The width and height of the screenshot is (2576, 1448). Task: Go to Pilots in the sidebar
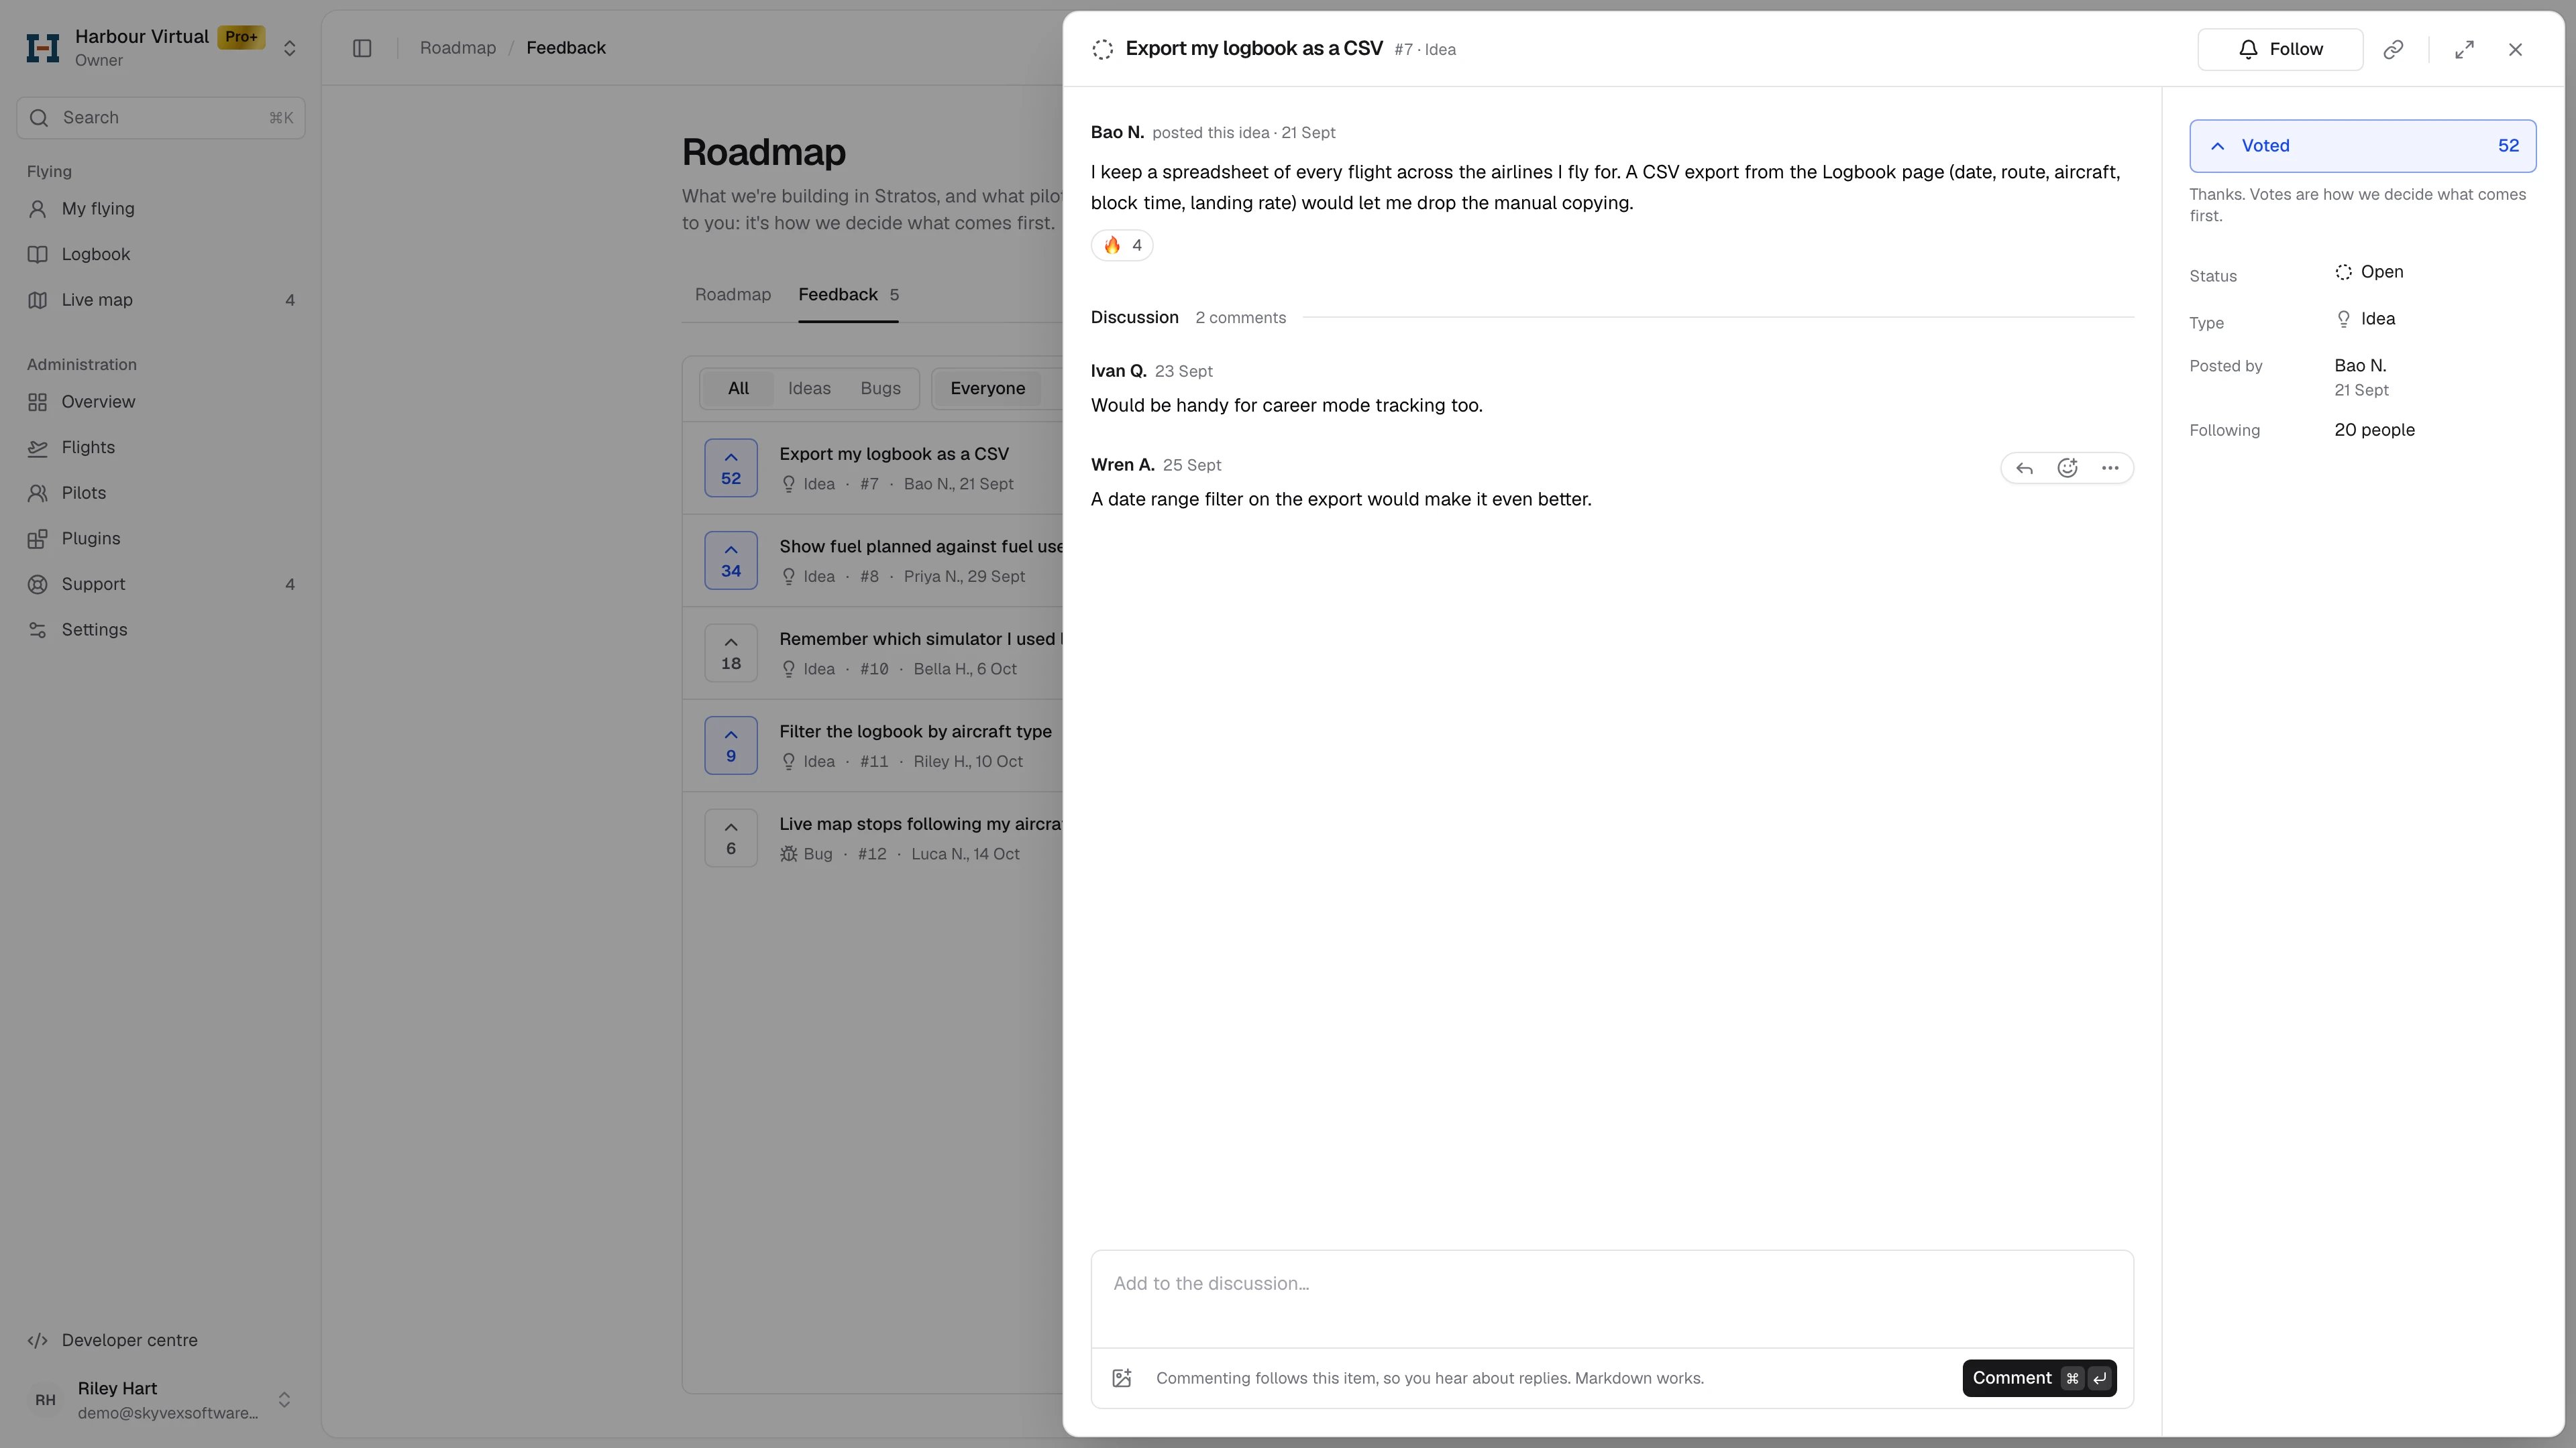click(161, 493)
